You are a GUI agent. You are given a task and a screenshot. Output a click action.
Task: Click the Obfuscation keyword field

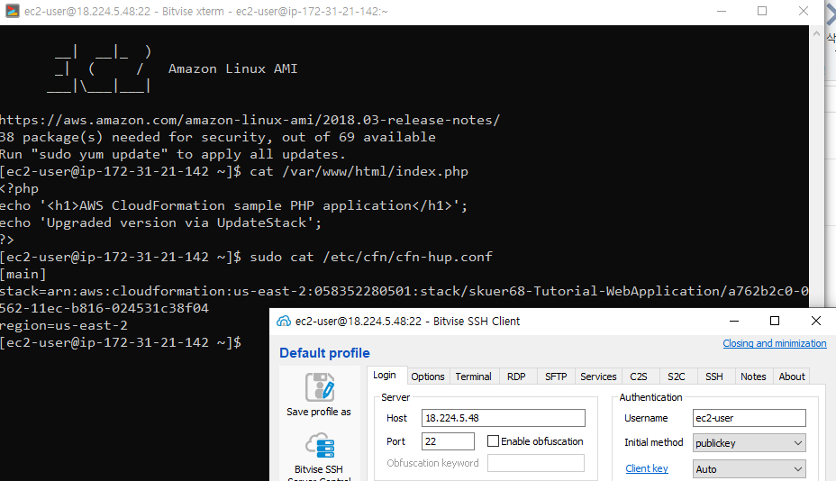[x=536, y=463]
